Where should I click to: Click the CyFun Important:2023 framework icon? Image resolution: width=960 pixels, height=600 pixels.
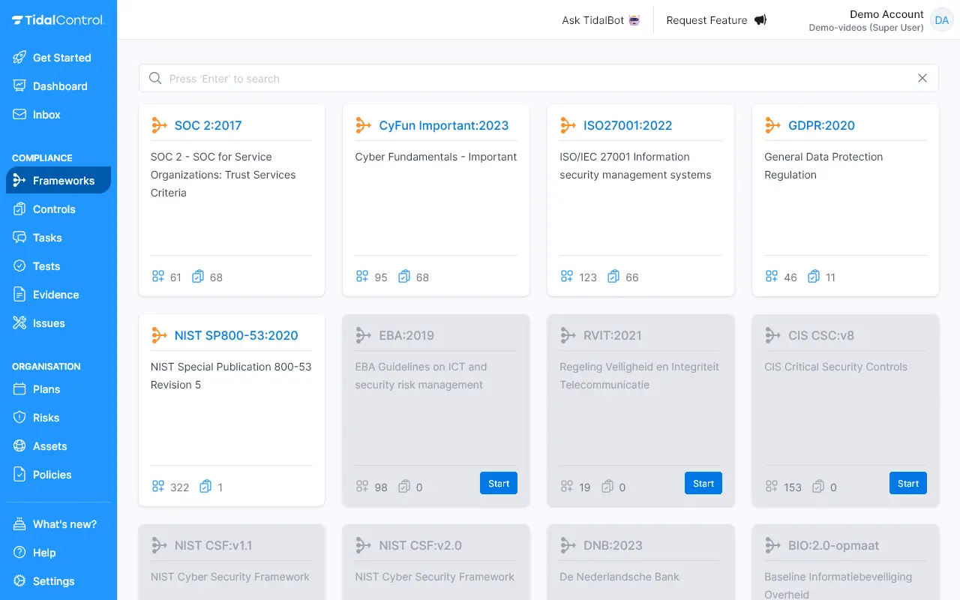coord(364,125)
